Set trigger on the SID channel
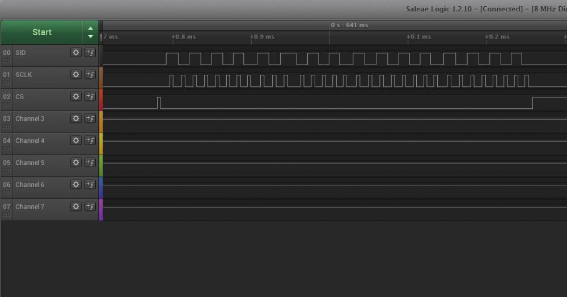567x297 pixels. click(90, 53)
